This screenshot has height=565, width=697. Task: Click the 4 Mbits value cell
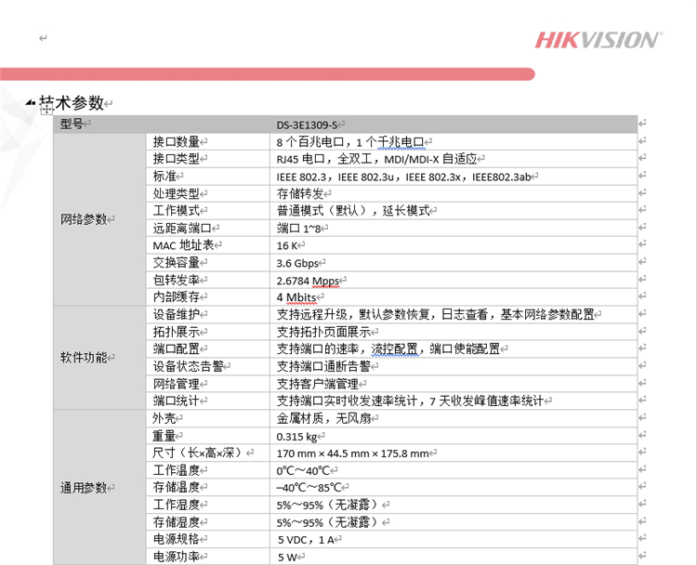[454, 297]
